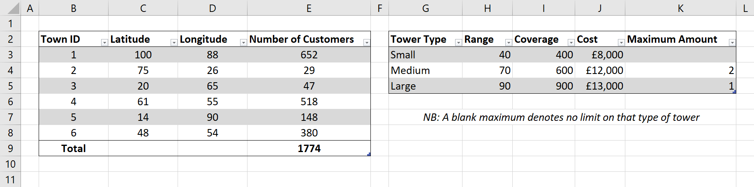Select the Cost cell showing £8,000

(x=600, y=55)
